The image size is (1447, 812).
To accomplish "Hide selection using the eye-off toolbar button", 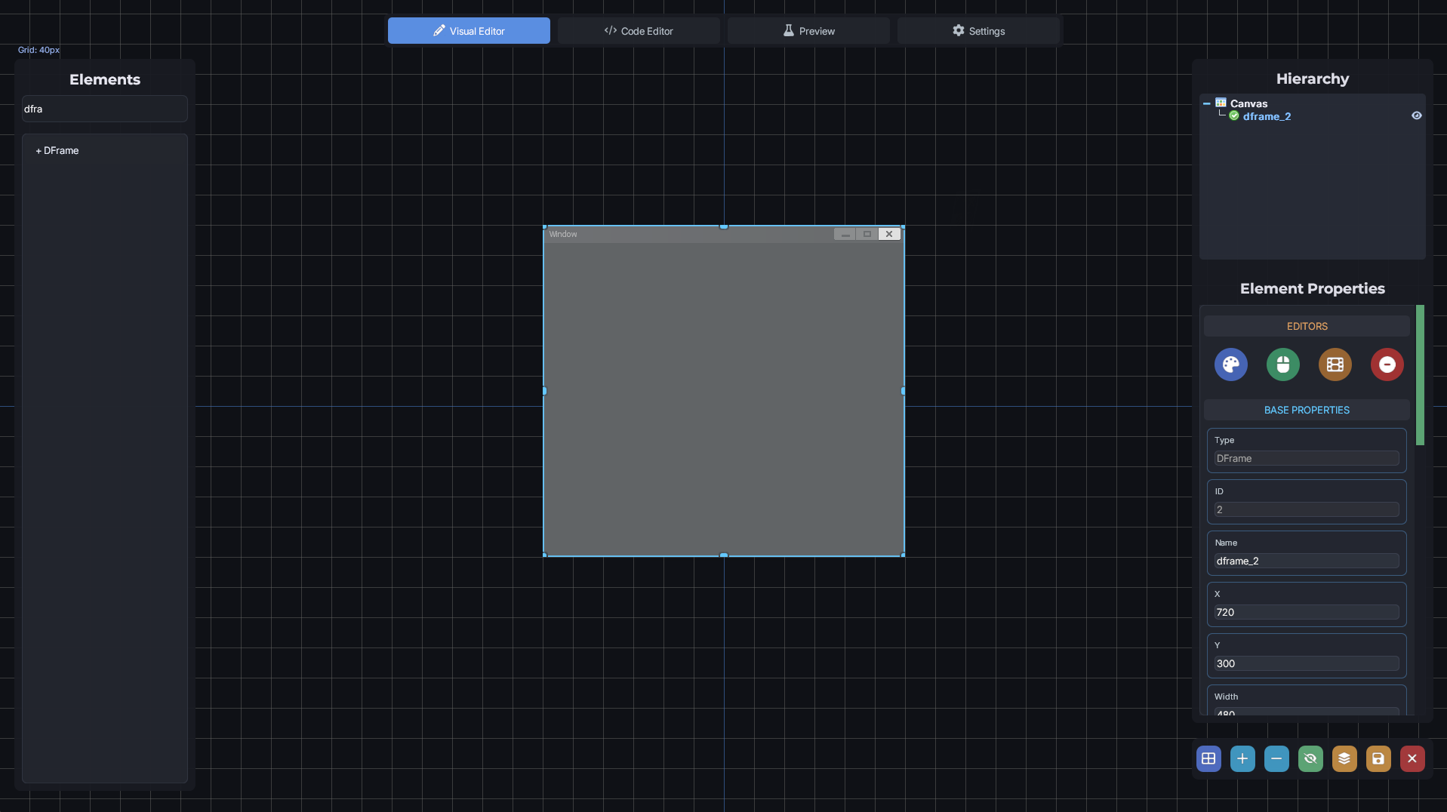I will pyautogui.click(x=1310, y=758).
